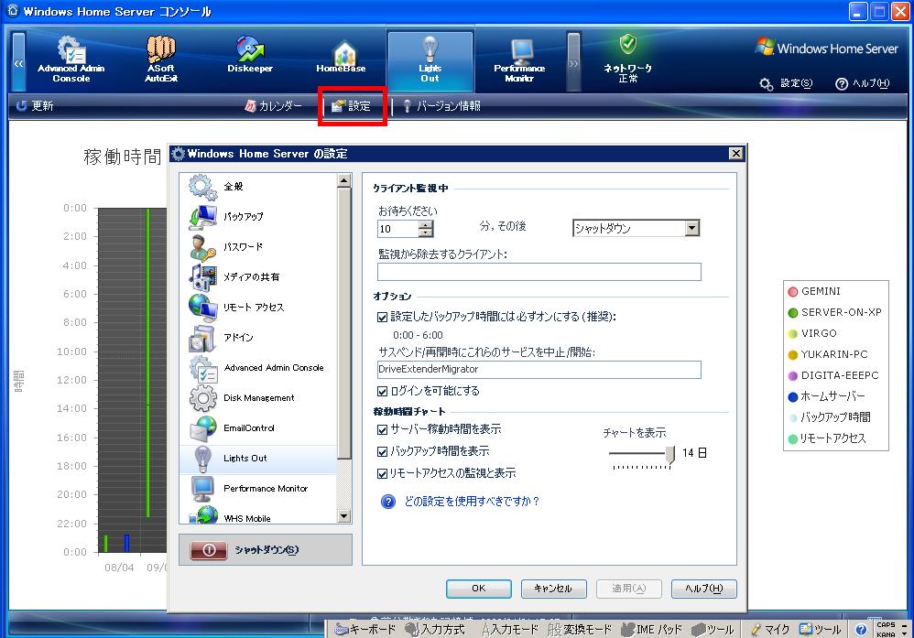Click the 更新 refresh toolbar item
This screenshot has height=638, width=914.
[x=35, y=106]
